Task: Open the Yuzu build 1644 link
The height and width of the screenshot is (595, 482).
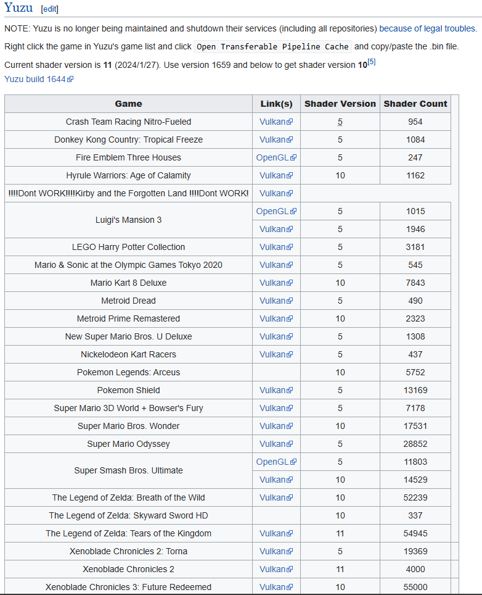Action: click(x=39, y=79)
